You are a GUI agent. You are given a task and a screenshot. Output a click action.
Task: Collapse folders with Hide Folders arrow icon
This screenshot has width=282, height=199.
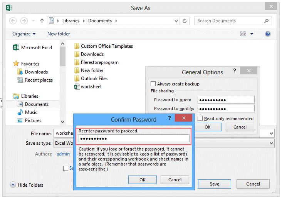click(13, 185)
